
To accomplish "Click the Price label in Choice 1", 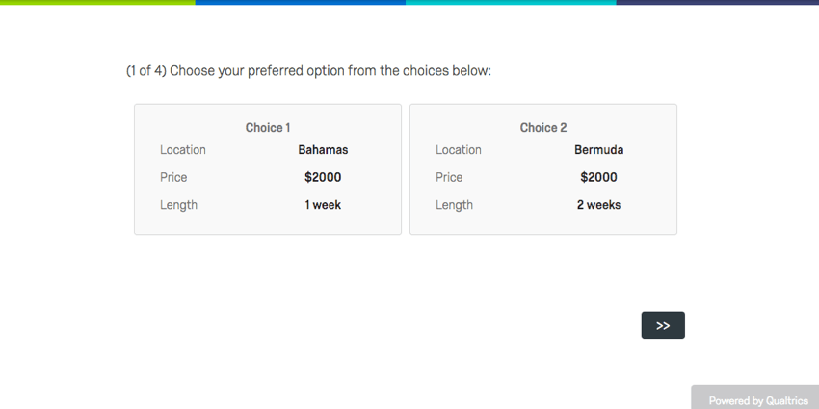I will pyautogui.click(x=173, y=177).
